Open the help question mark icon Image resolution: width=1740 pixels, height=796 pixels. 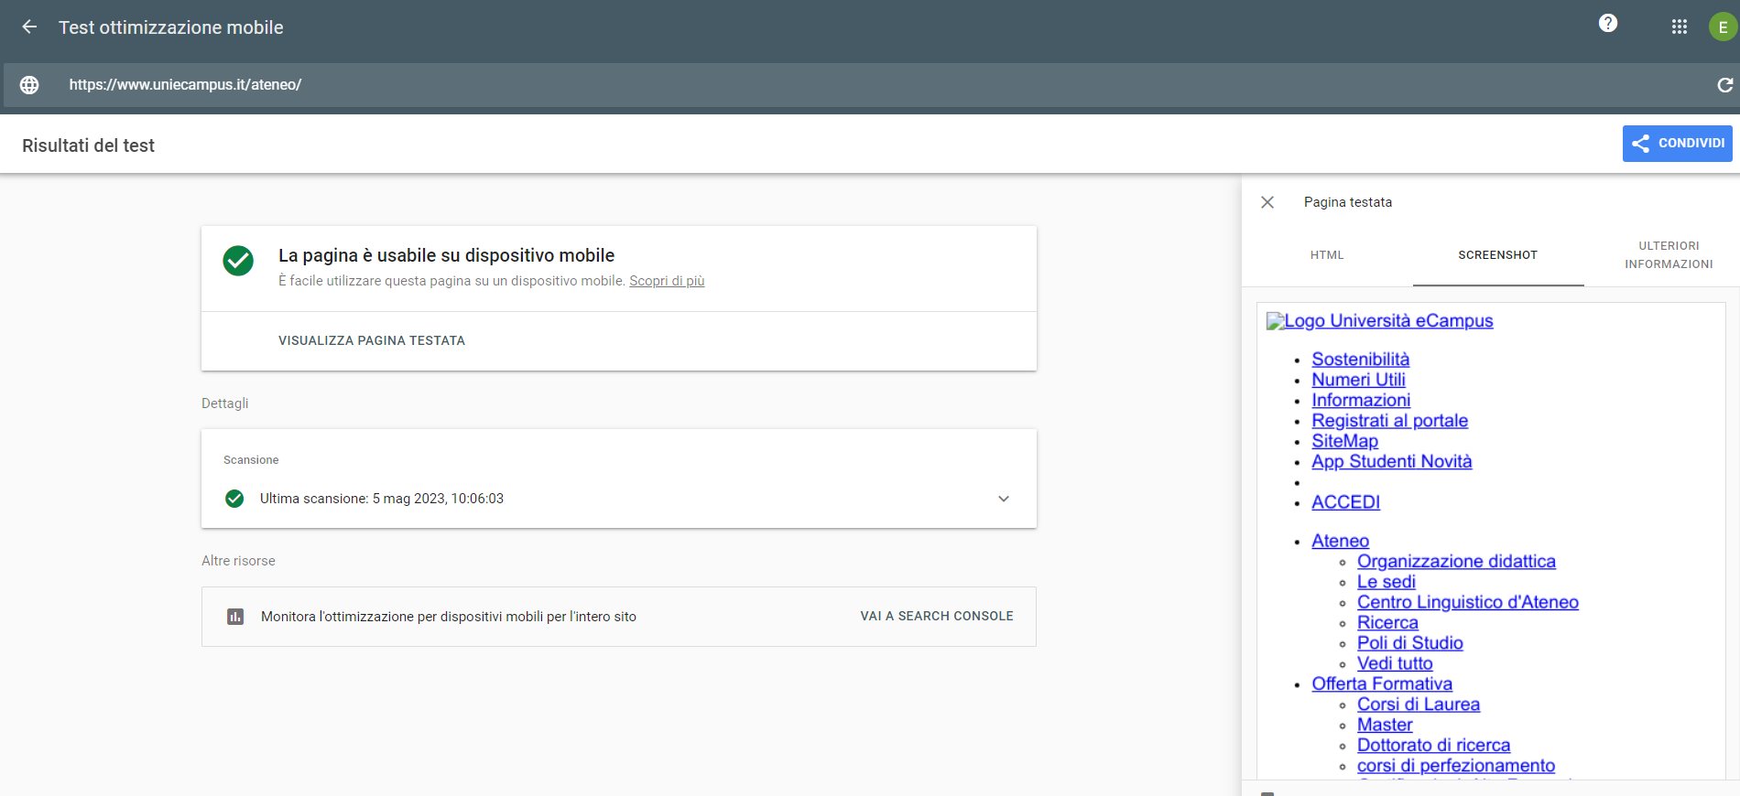pos(1608,24)
